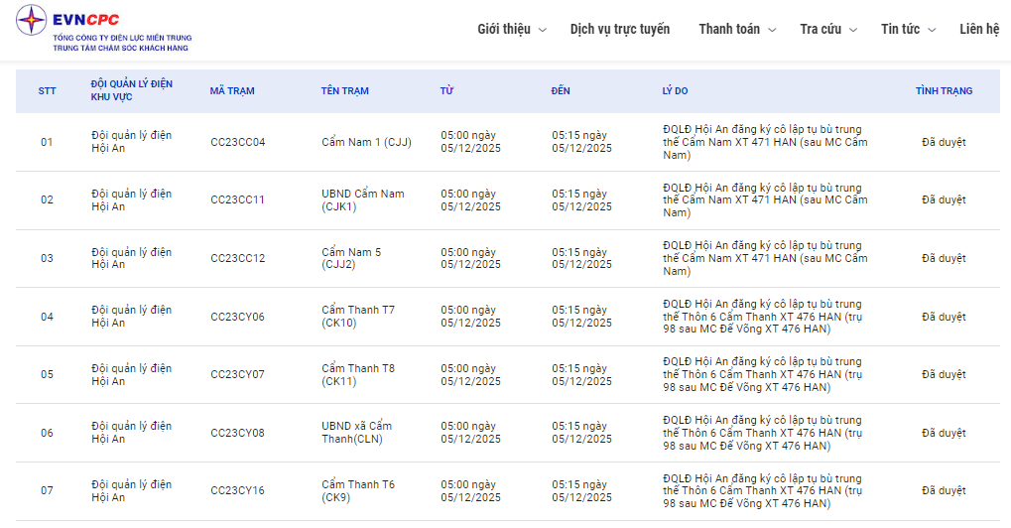Click station code CC23CY06

(238, 317)
